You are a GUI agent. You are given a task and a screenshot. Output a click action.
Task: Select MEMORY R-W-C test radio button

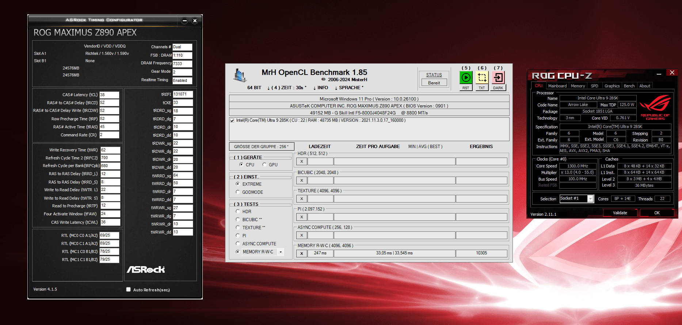click(238, 252)
